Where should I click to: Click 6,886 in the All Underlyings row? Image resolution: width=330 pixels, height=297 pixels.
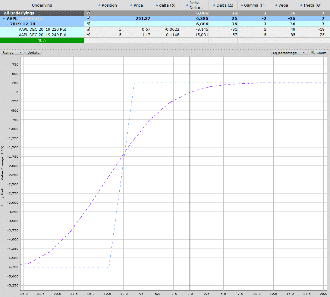coord(202,13)
